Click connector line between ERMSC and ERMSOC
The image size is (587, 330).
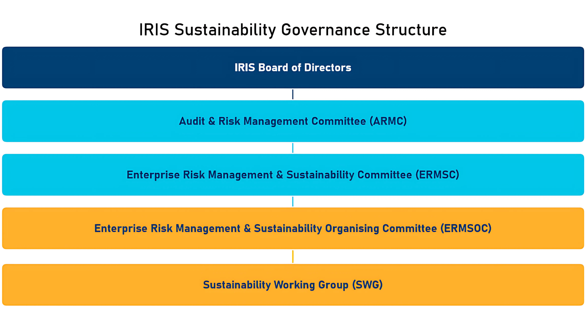click(x=293, y=202)
